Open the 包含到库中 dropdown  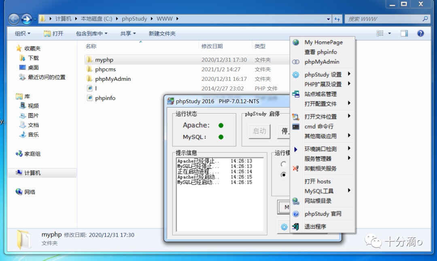coord(91,34)
